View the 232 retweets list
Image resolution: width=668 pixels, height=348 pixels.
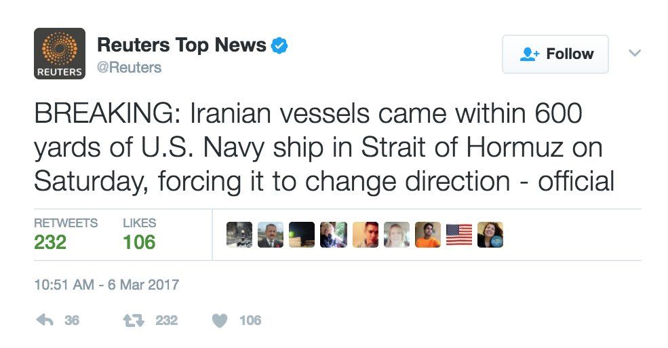(x=51, y=241)
